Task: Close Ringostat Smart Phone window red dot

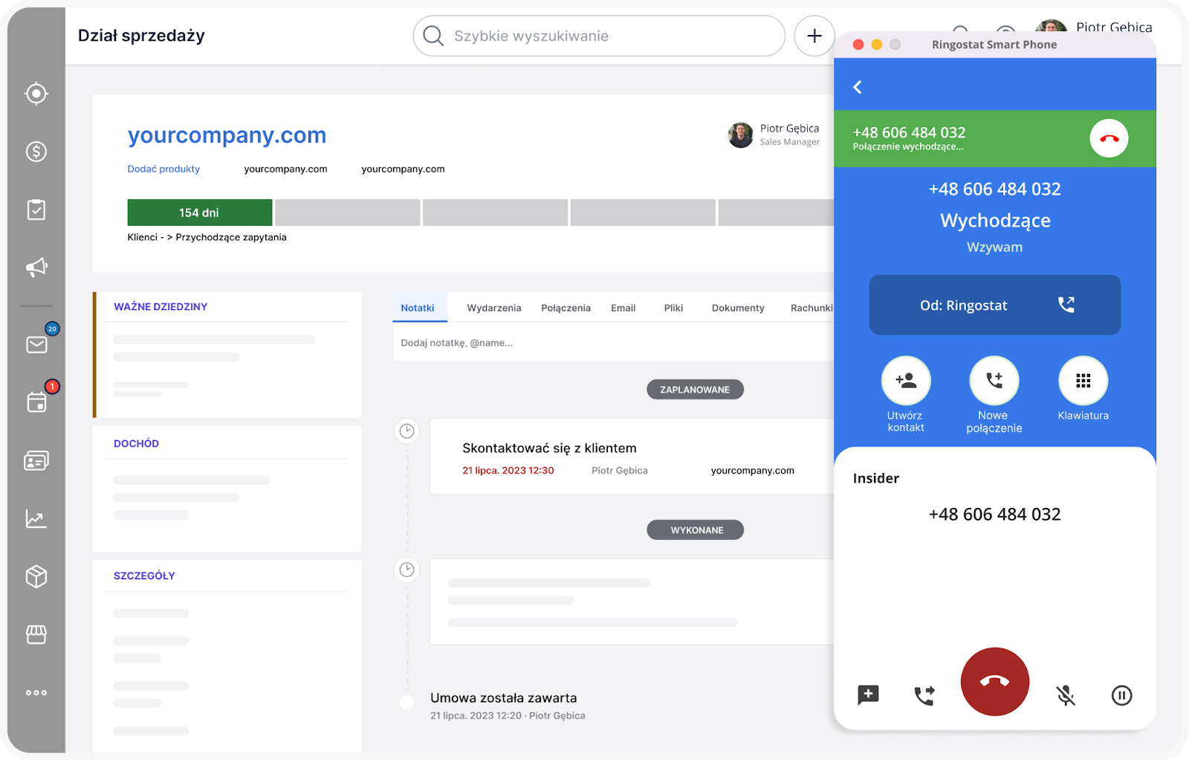Action: click(x=858, y=45)
